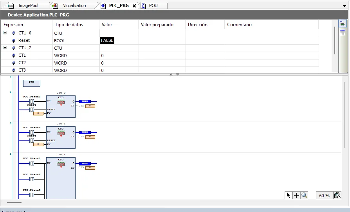Click the CTU_0 counter block icon

pos(61,102)
